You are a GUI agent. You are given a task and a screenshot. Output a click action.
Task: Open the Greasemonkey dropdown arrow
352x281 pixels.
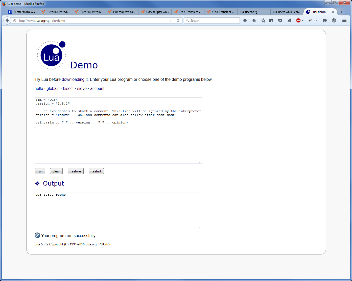(317, 20)
